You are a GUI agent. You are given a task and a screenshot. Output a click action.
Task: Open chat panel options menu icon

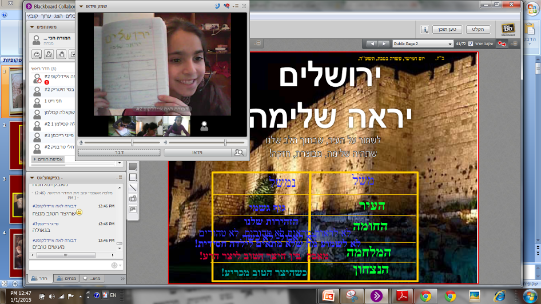[120, 177]
